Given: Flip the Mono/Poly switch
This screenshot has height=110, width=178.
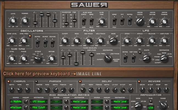Looking at the screenshot, I should [114, 21].
